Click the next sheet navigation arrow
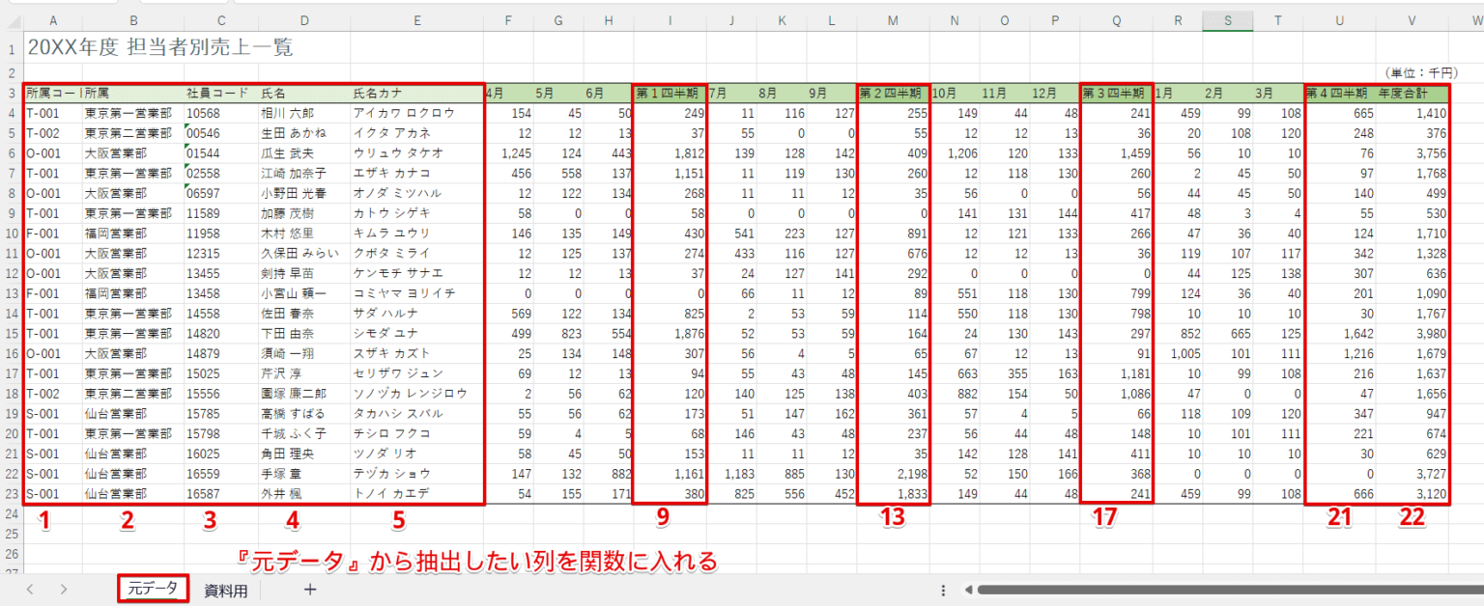This screenshot has height=606, width=1484. pos(64,590)
